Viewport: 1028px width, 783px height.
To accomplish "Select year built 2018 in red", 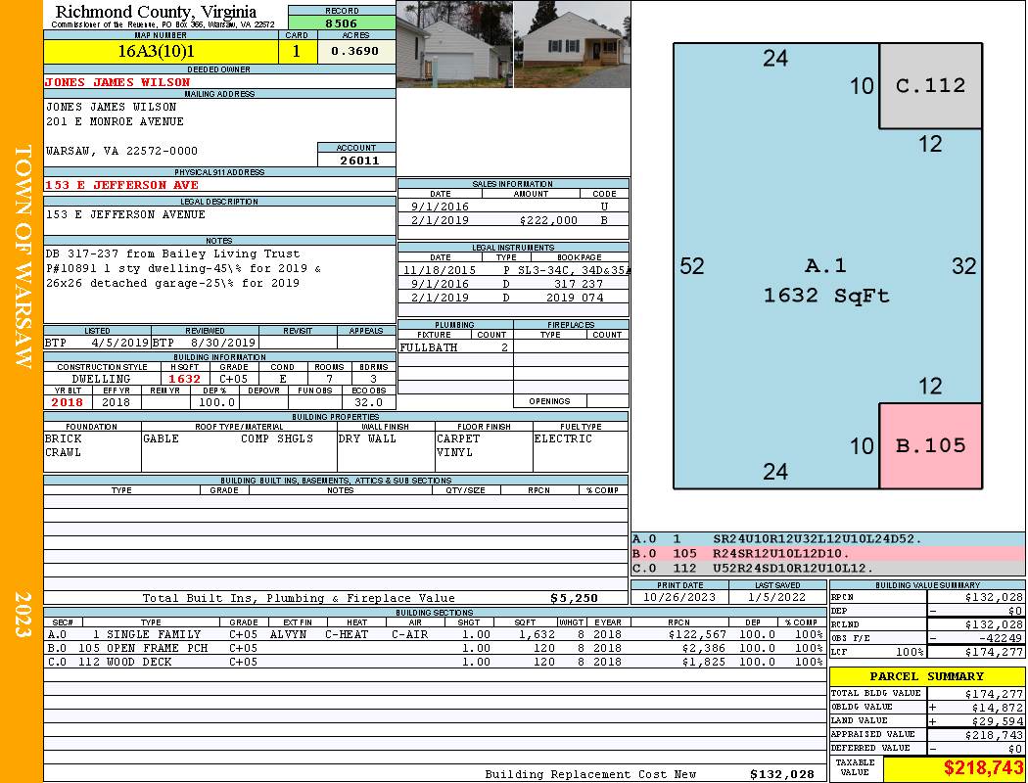I will (68, 402).
